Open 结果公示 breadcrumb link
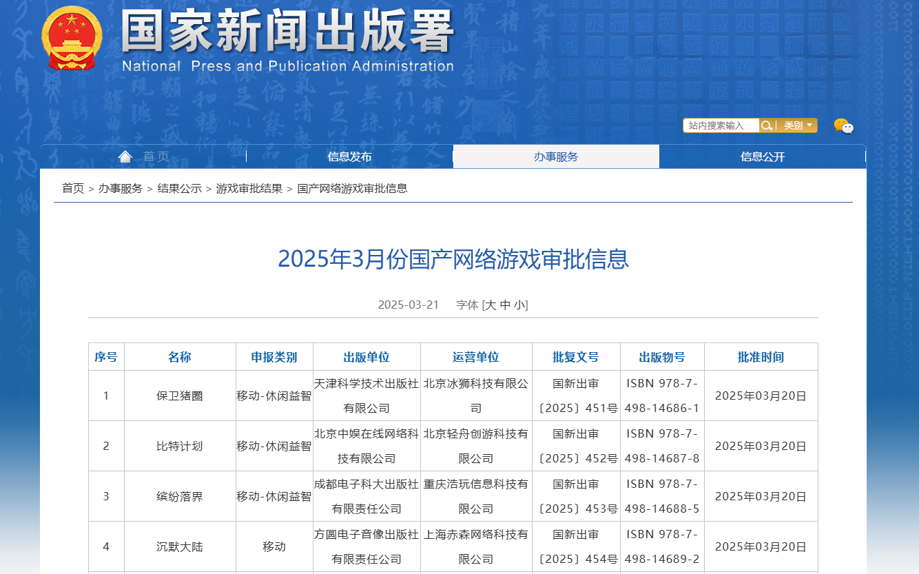 pos(179,188)
